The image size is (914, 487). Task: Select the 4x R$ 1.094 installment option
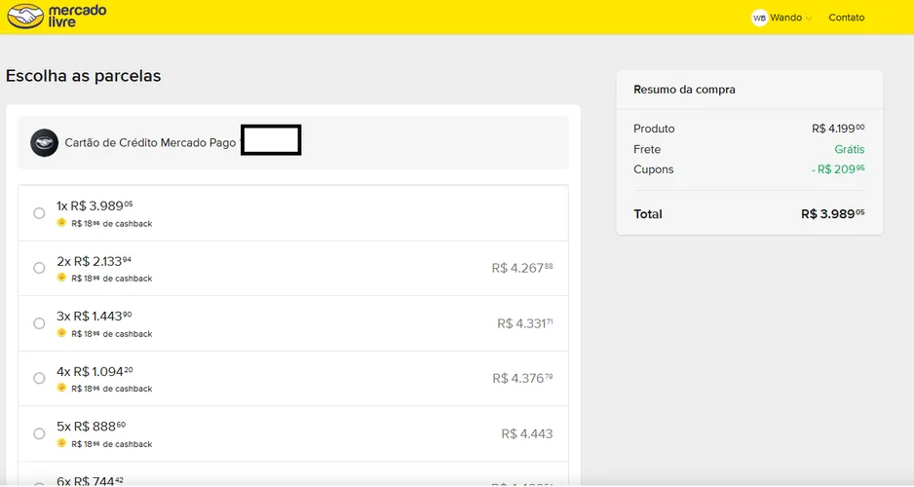coord(39,378)
